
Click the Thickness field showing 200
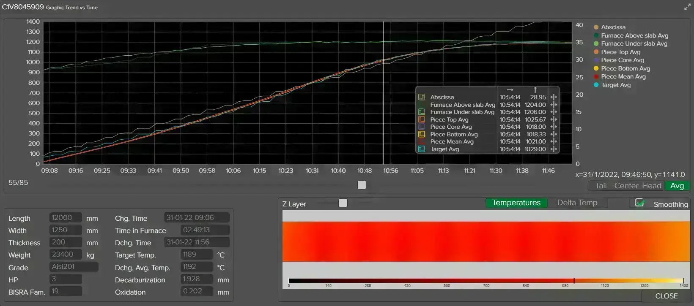coord(66,242)
